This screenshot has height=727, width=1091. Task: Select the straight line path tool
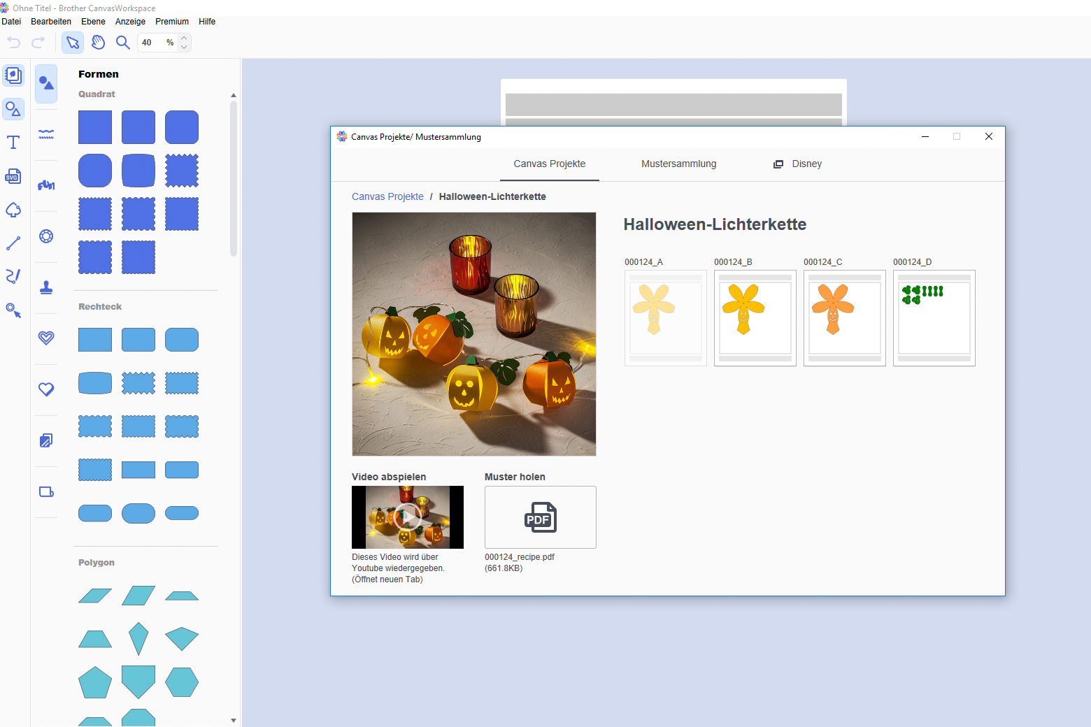13,243
